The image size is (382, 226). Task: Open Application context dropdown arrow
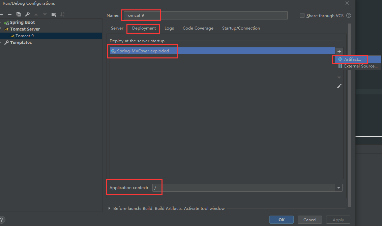tap(339, 188)
